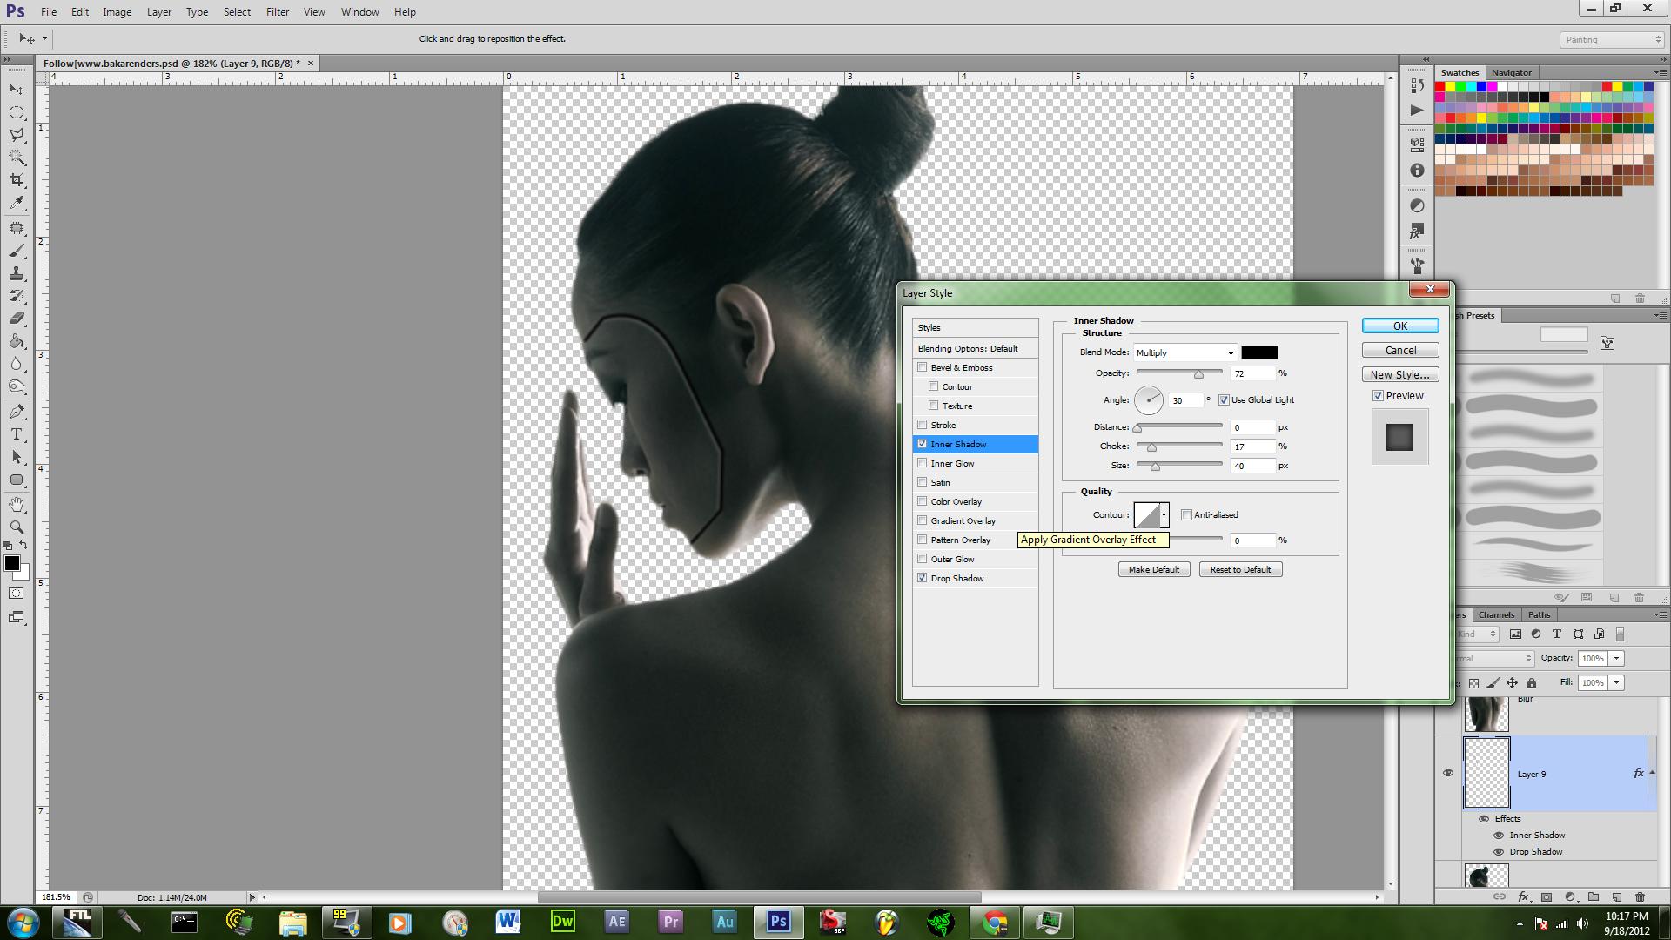Open the layer Fill dropdown arrow
The image size is (1671, 940).
coord(1616,683)
